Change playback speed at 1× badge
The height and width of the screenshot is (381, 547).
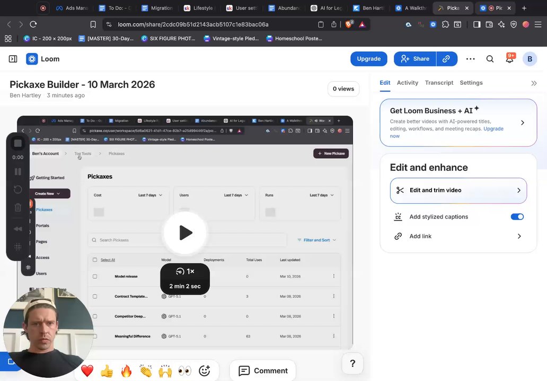coord(185,271)
